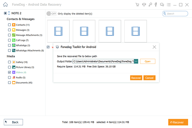The image size is (192, 128).
Task: Click the Videos play icon
Action: click(14, 72)
